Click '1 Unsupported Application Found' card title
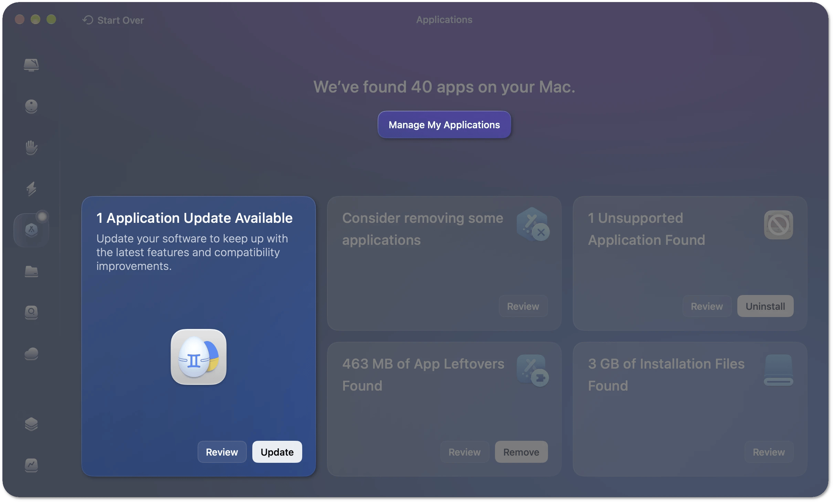The width and height of the screenshot is (833, 502). coord(646,229)
